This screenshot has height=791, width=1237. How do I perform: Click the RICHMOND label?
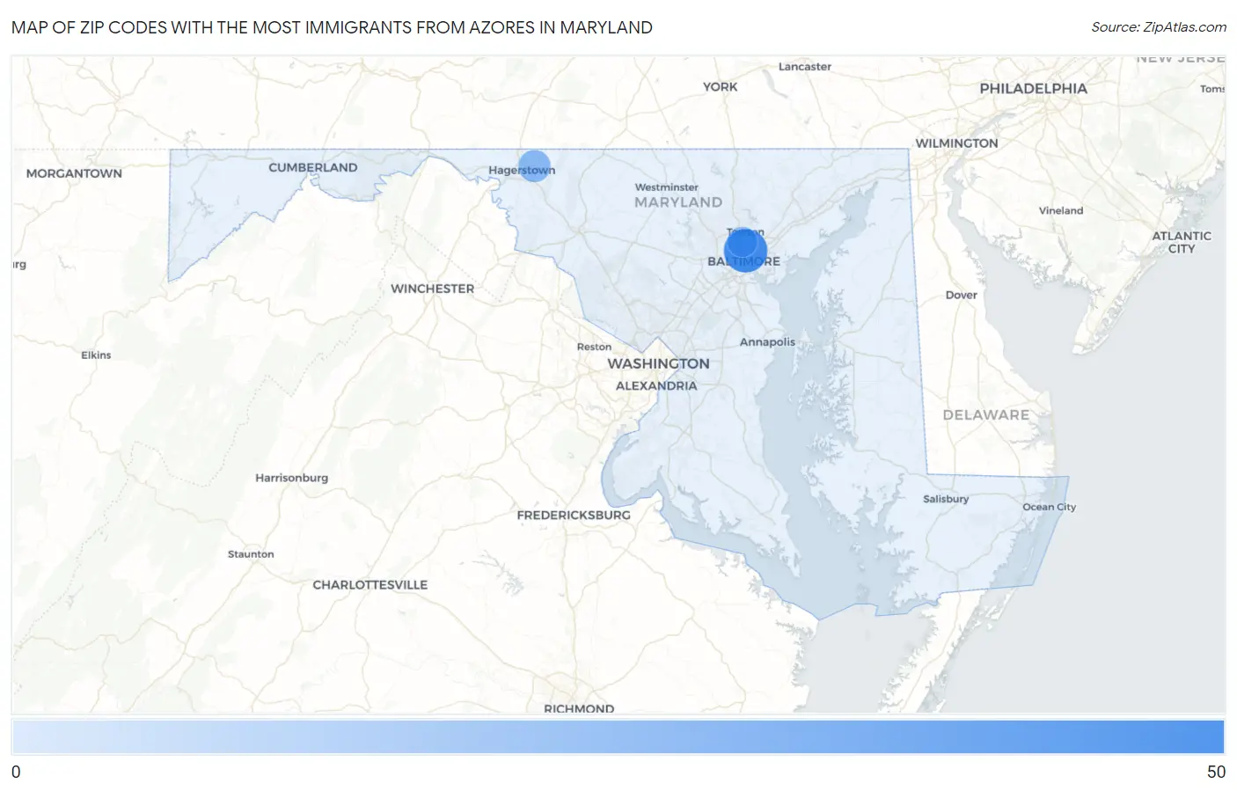click(x=579, y=707)
